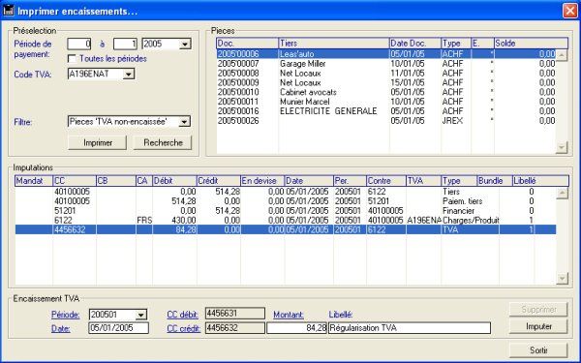Select piece 2005'00008 Net Locaux
Viewport: 581px width, 363px height.
(386, 74)
